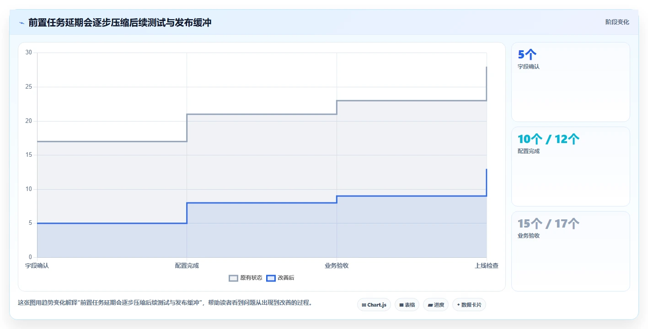The image size is (648, 329).
Task: Toggle the 改善后 legend series
Action: pyautogui.click(x=280, y=278)
